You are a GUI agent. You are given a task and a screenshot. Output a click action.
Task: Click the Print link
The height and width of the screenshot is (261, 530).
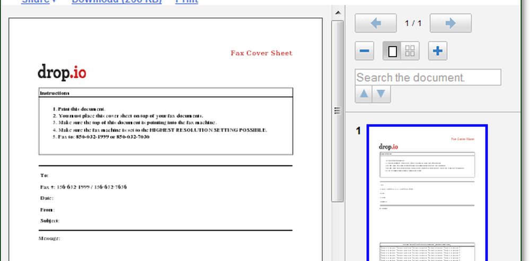(186, 2)
